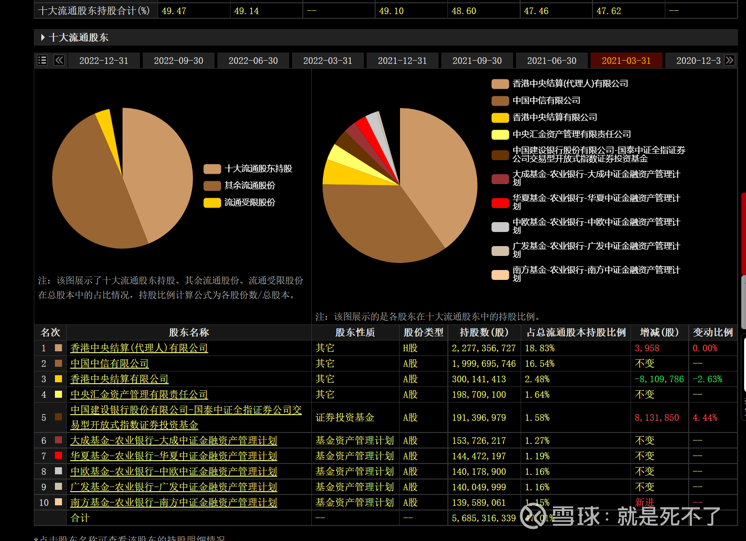Click the 合计 total row label
The image size is (746, 541).
80,518
